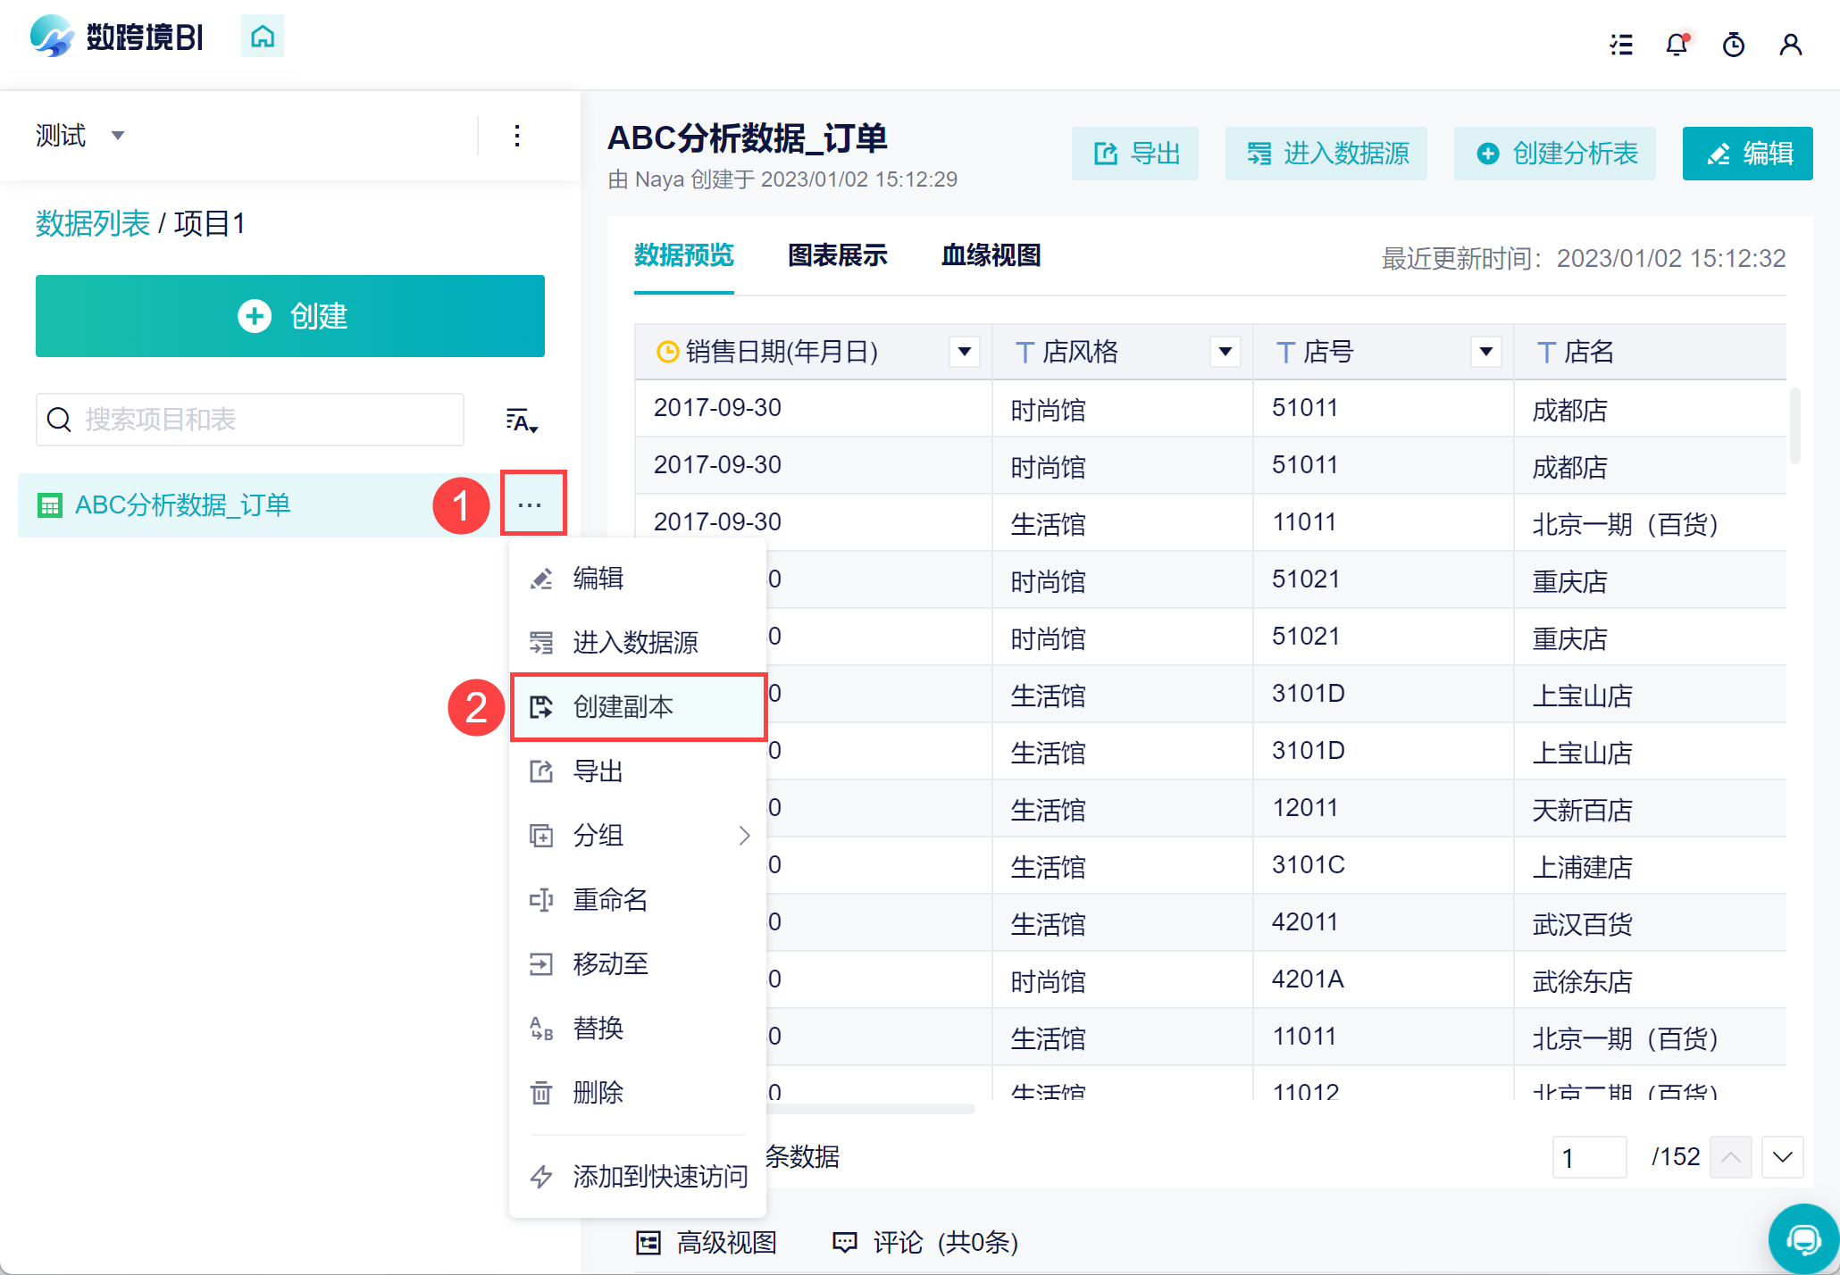1840x1275 pixels.
Task: Open the user profile icon
Action: (x=1790, y=45)
